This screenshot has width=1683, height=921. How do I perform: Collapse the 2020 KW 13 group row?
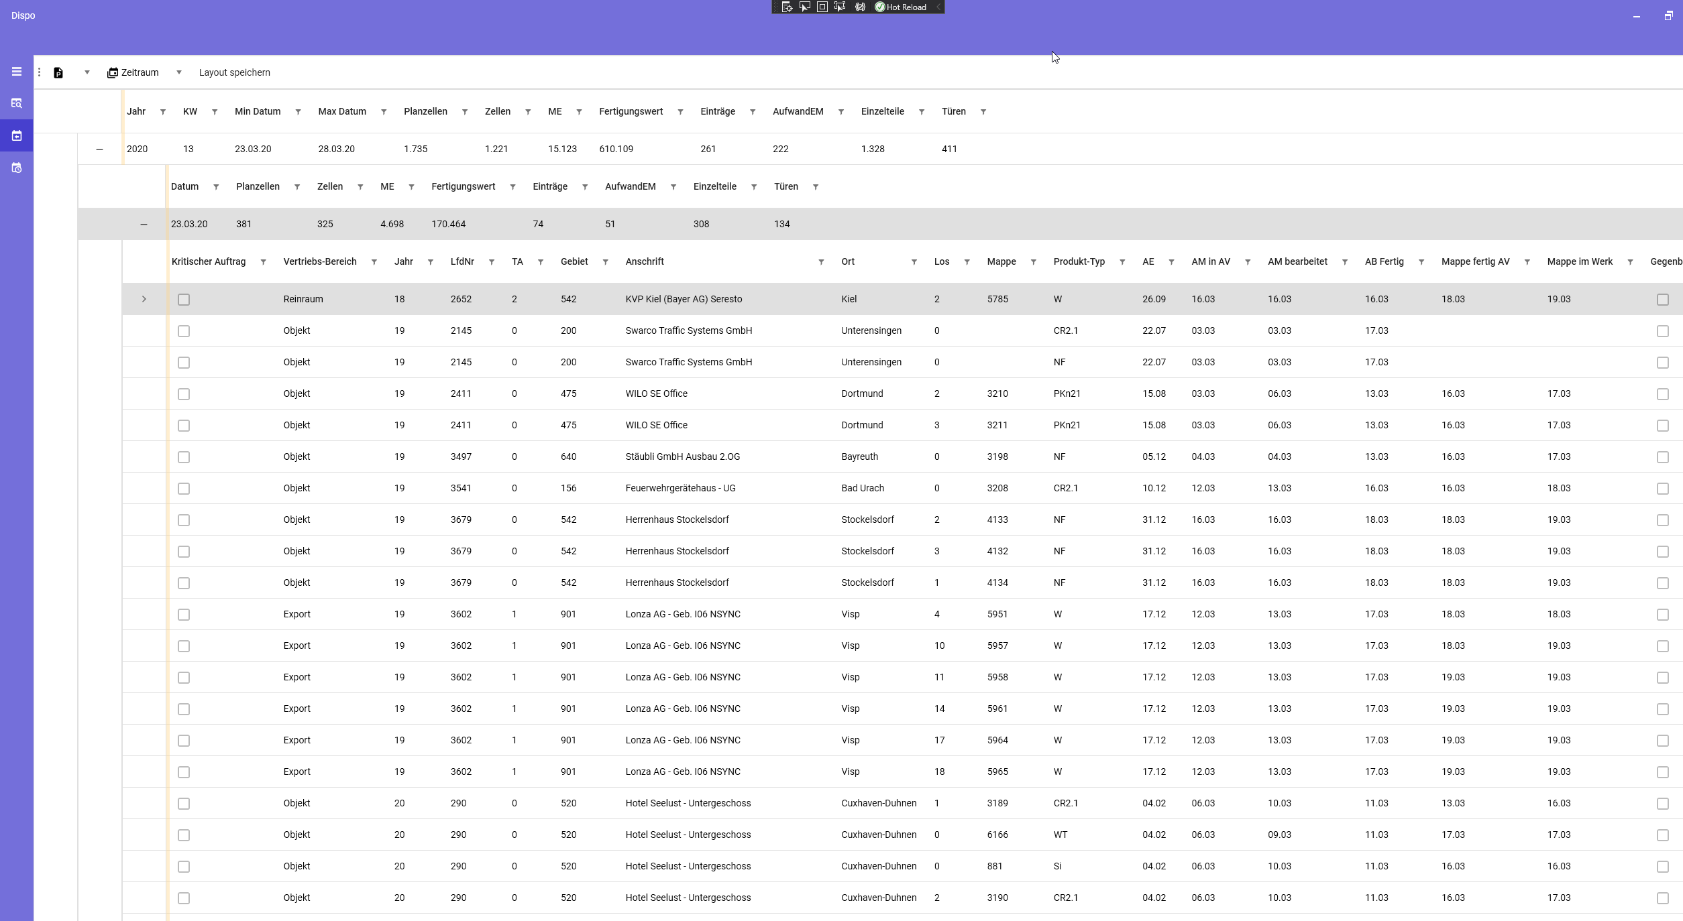99,149
